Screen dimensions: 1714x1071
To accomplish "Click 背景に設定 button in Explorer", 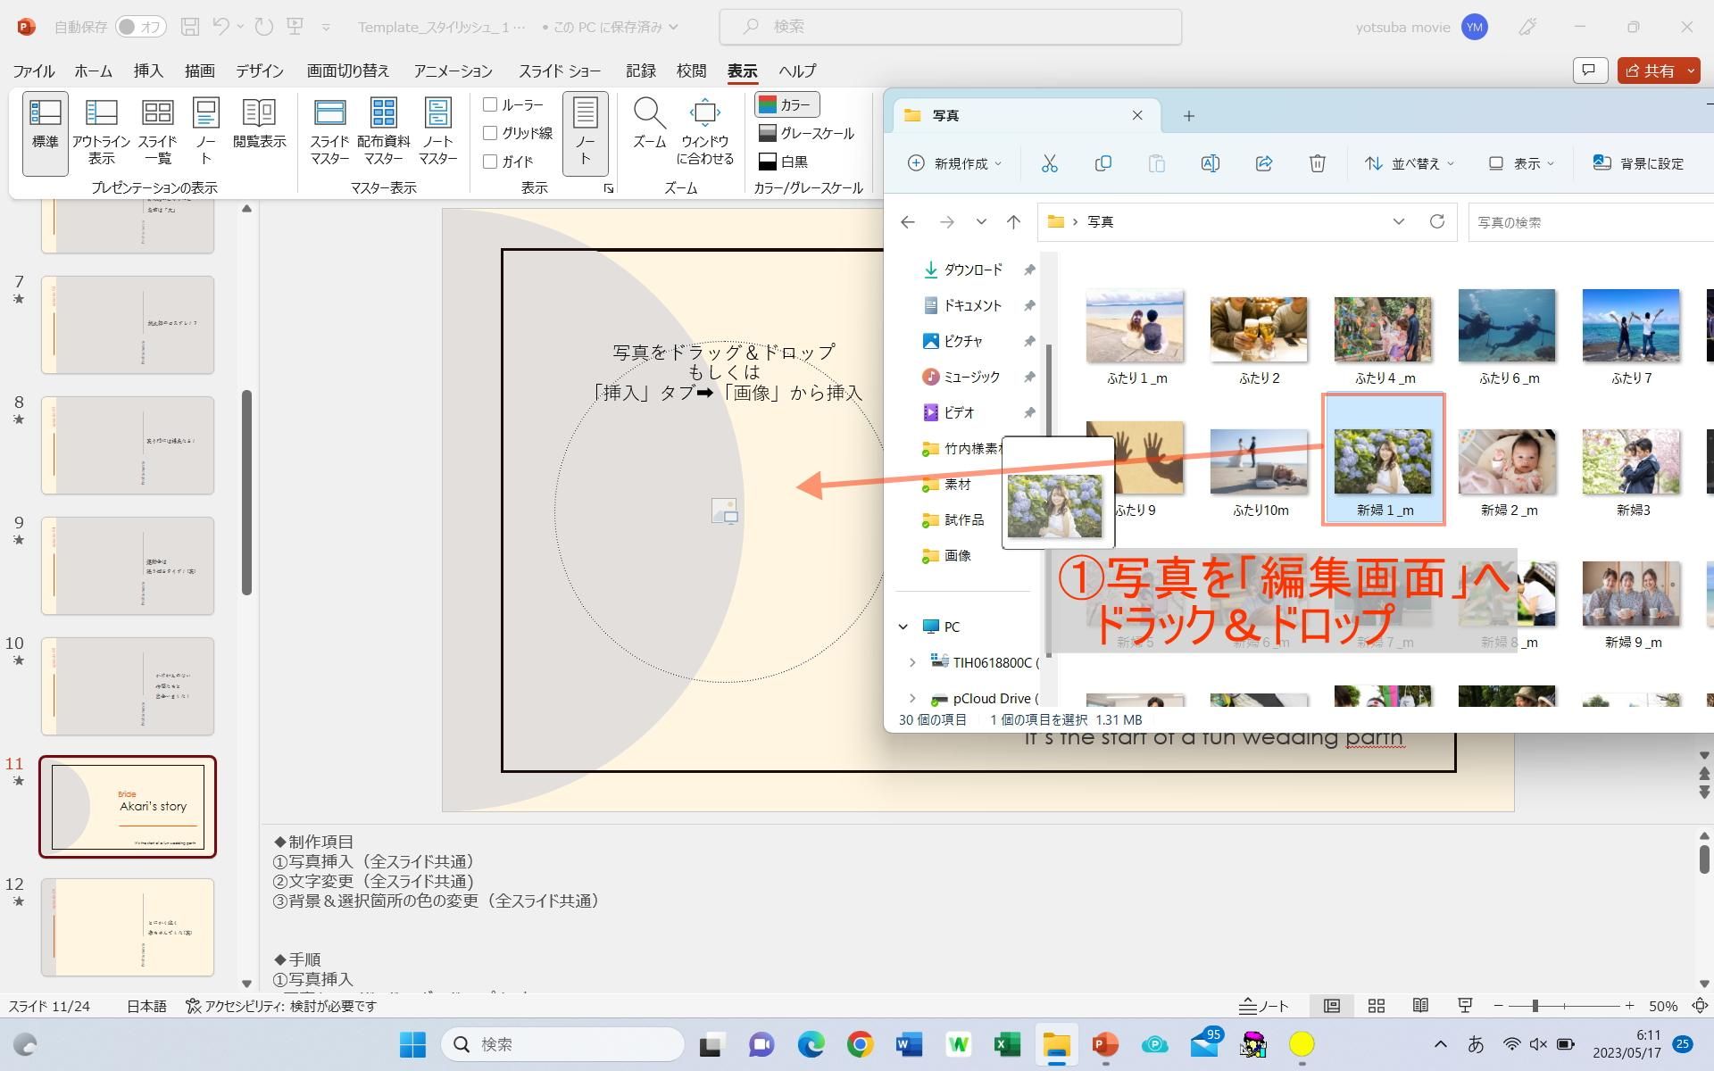I will (1639, 163).
